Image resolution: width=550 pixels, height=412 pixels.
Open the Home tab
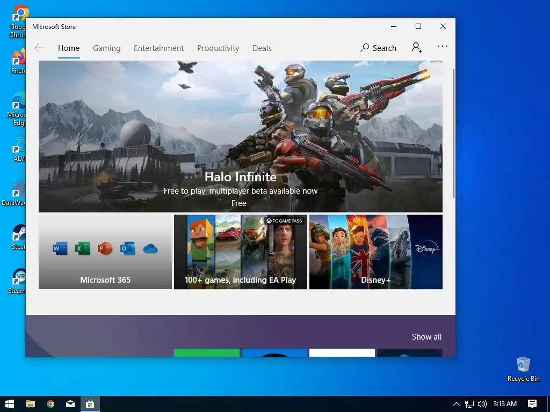69,48
